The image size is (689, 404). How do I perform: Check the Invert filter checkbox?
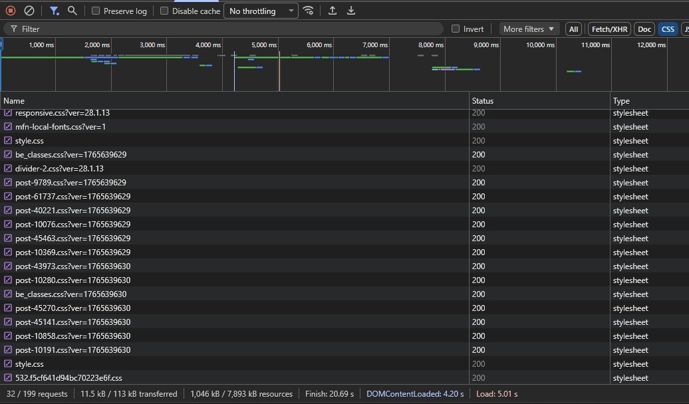click(x=456, y=29)
